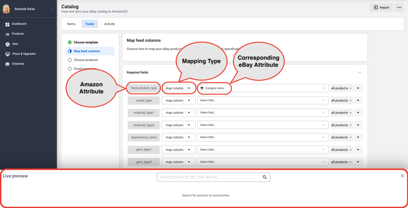Click extra options arrow for gem_type1 row
The height and width of the screenshot is (208, 408).
point(358,150)
